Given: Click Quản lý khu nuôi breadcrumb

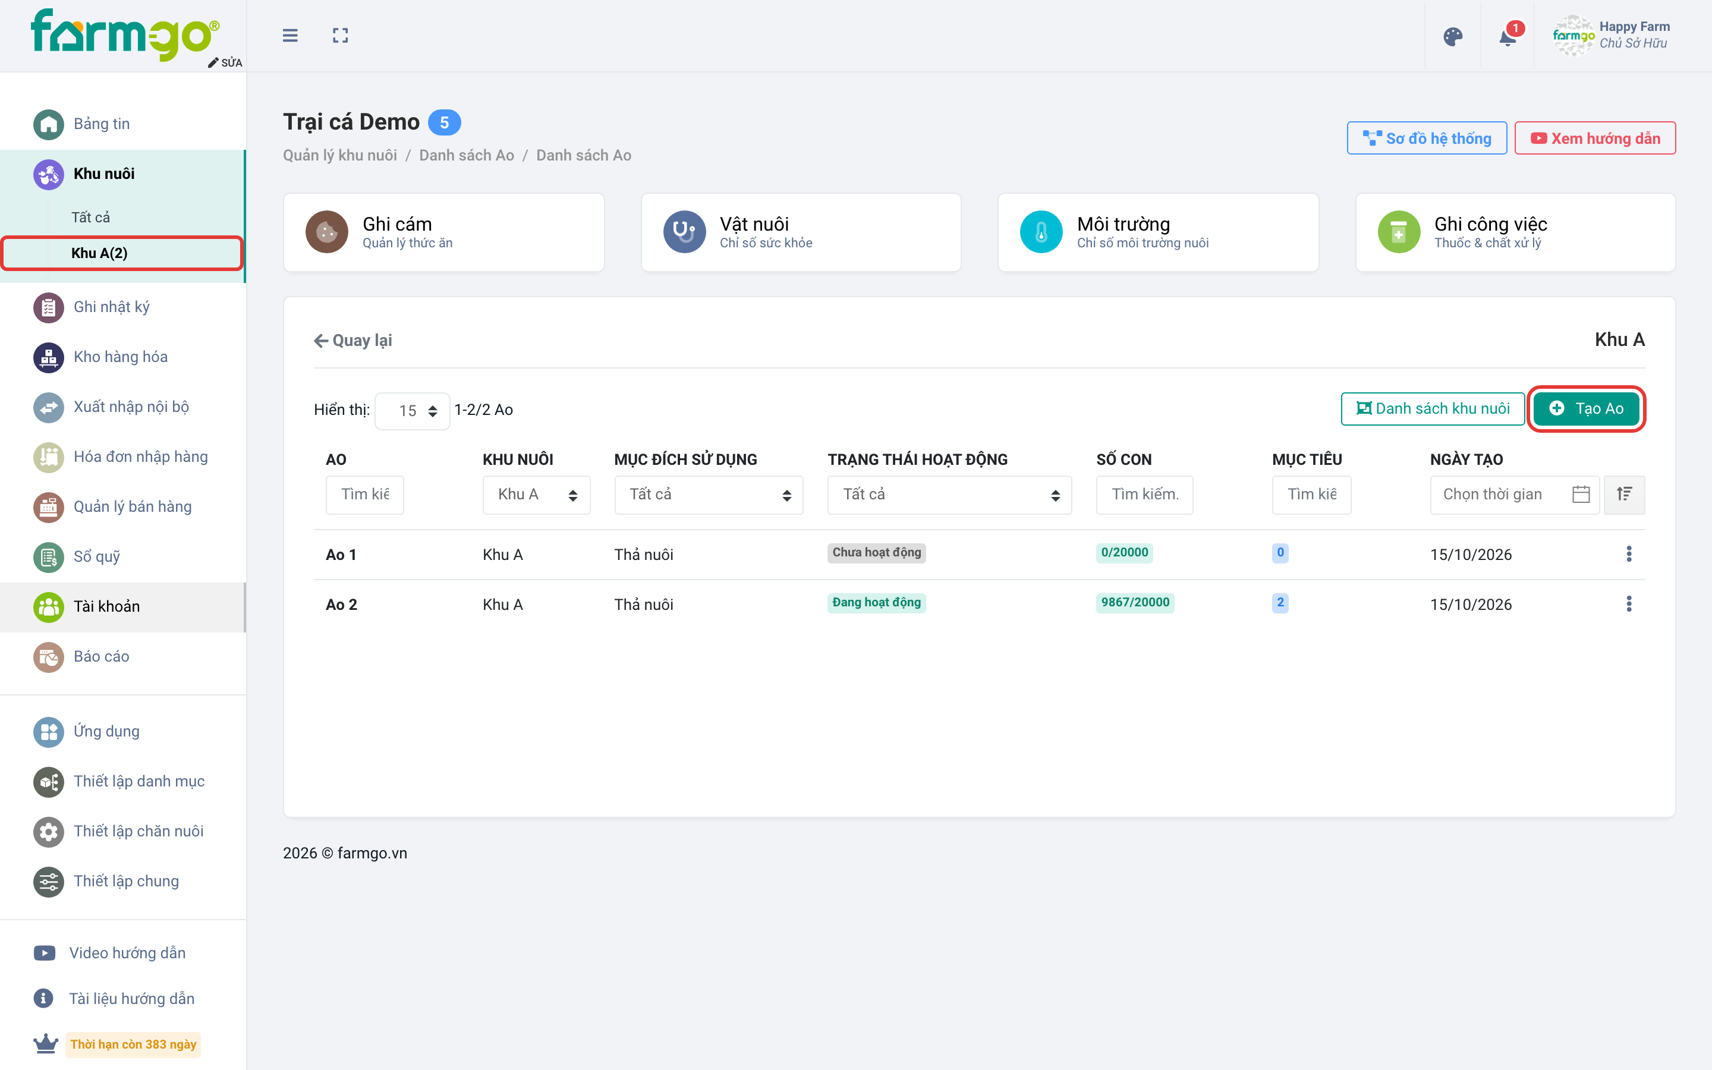Looking at the screenshot, I should point(339,155).
